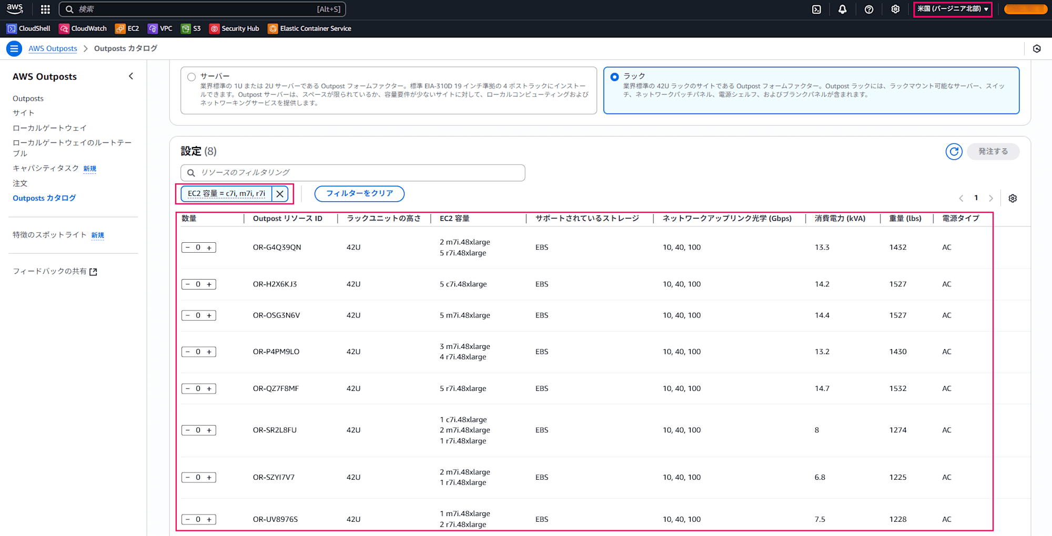Open 特徴のスポットライト link
The width and height of the screenshot is (1052, 536).
pyautogui.click(x=49, y=235)
